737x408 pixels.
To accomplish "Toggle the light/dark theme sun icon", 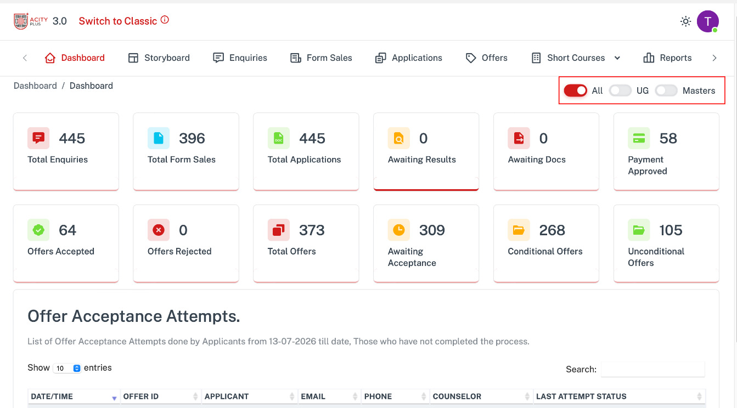I will 685,21.
